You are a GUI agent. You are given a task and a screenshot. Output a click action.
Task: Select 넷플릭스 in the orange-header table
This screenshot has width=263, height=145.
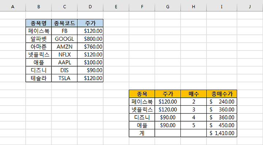[142, 110]
